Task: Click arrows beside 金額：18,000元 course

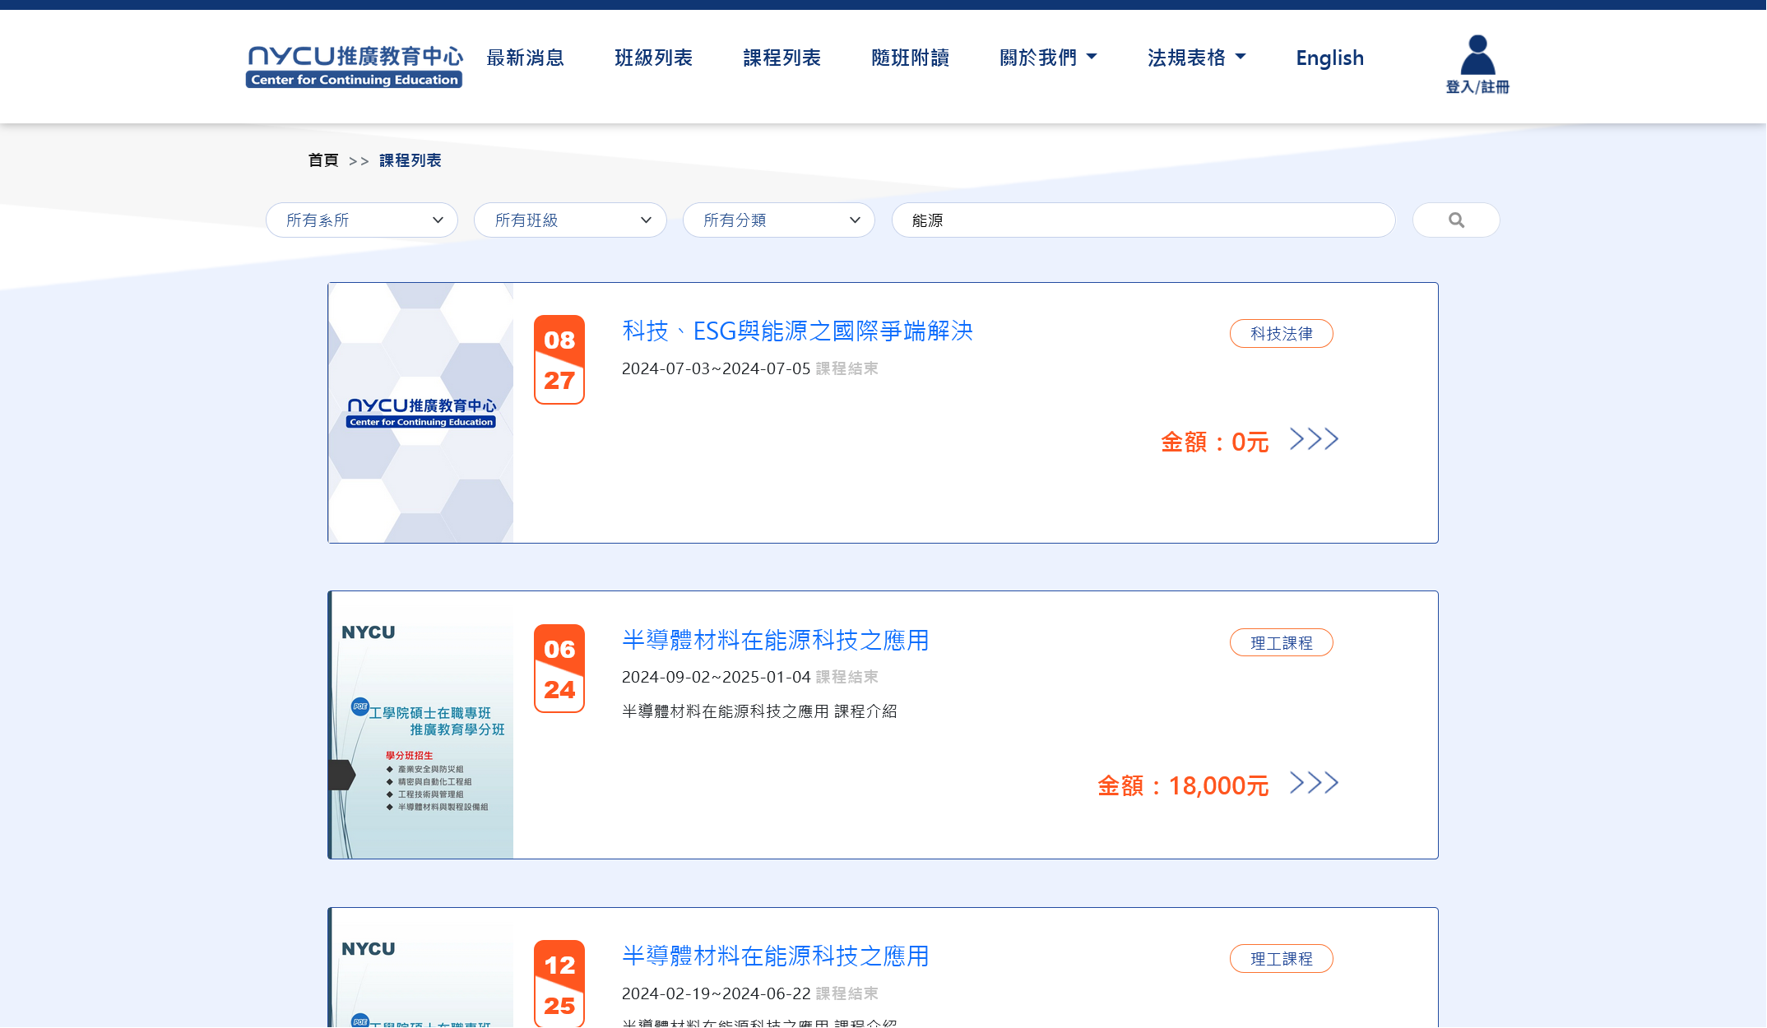Action: (1314, 783)
